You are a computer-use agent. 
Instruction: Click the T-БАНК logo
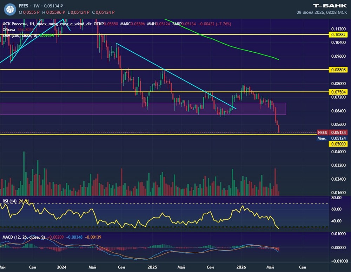[330, 6]
